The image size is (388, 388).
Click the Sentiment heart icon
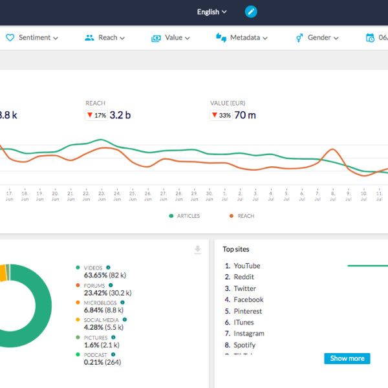click(x=10, y=38)
